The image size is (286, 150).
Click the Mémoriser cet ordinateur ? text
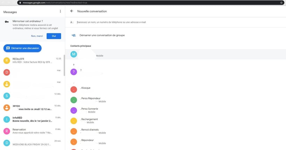(28, 21)
